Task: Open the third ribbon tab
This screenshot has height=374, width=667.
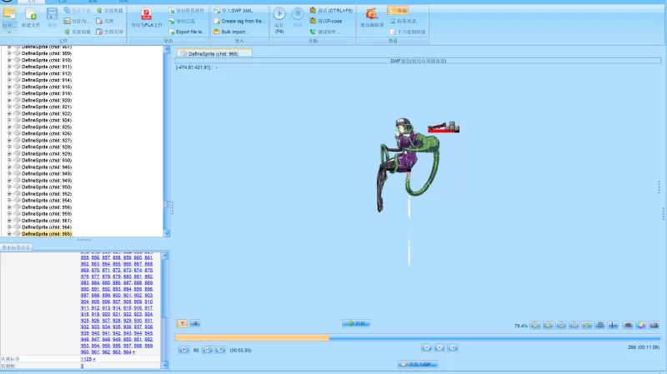Action: 93,2
